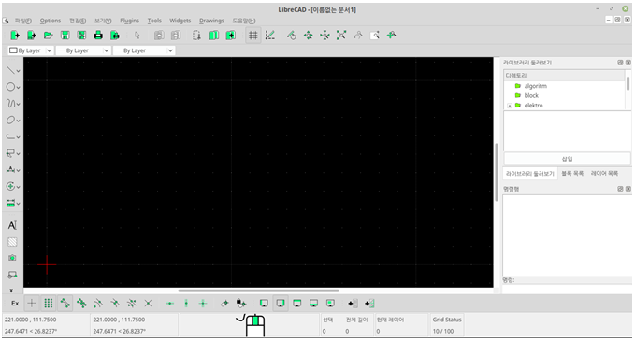The image size is (635, 341).
Task: Print the drawing with printer icon
Action: tap(98, 36)
